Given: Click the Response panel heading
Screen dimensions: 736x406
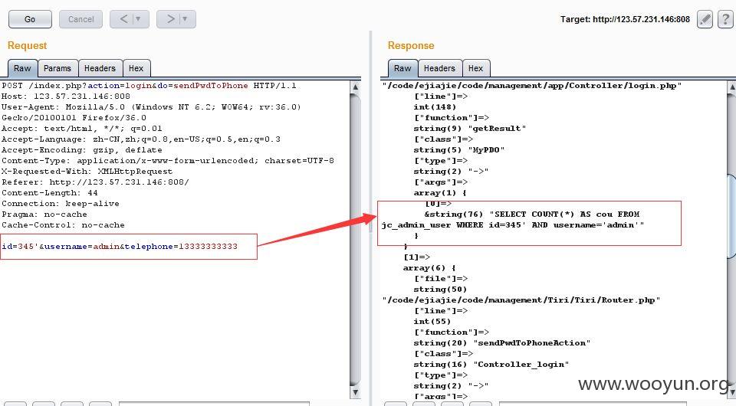Looking at the screenshot, I should pos(411,45).
